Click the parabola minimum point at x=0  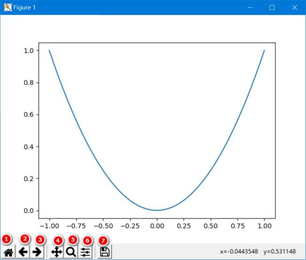[x=157, y=210]
